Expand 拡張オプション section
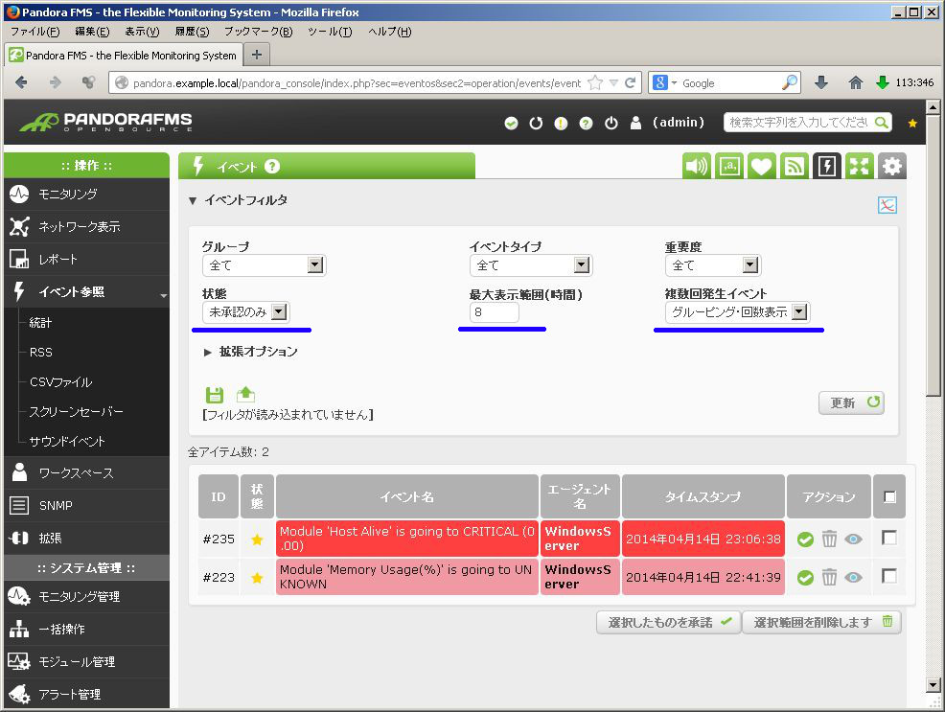This screenshot has width=945, height=712. (x=251, y=352)
